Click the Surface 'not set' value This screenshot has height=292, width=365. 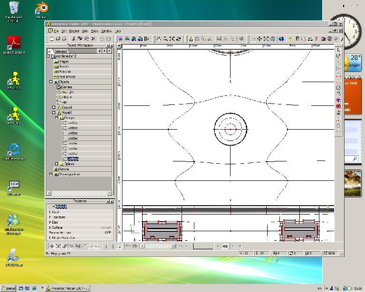[106, 227]
